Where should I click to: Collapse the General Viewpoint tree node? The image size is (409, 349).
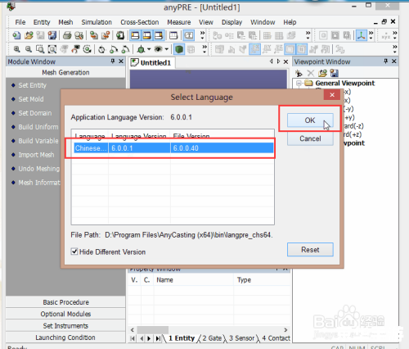click(299, 83)
